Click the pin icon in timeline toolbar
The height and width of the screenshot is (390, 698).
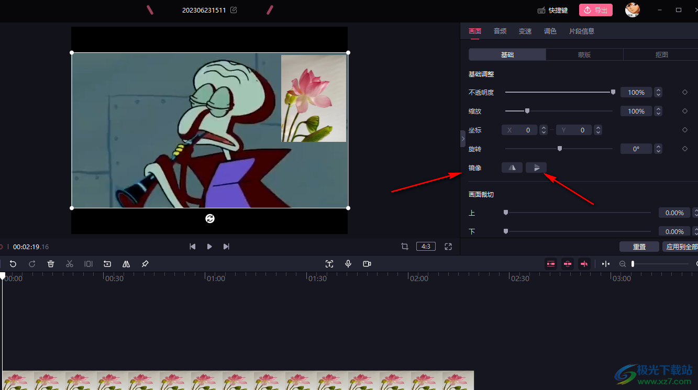tap(145, 264)
